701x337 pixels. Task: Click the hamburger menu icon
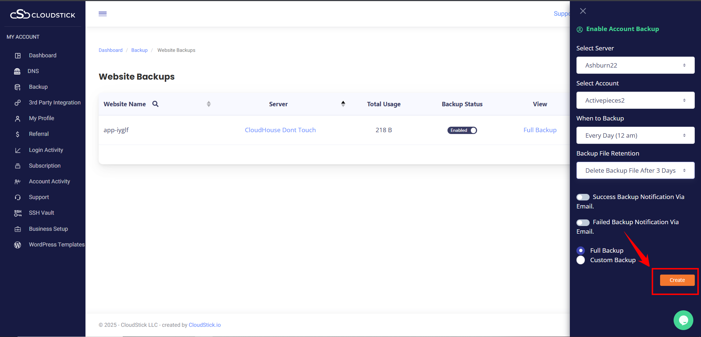point(103,14)
